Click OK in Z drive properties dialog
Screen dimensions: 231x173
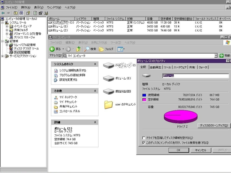(x=178, y=150)
